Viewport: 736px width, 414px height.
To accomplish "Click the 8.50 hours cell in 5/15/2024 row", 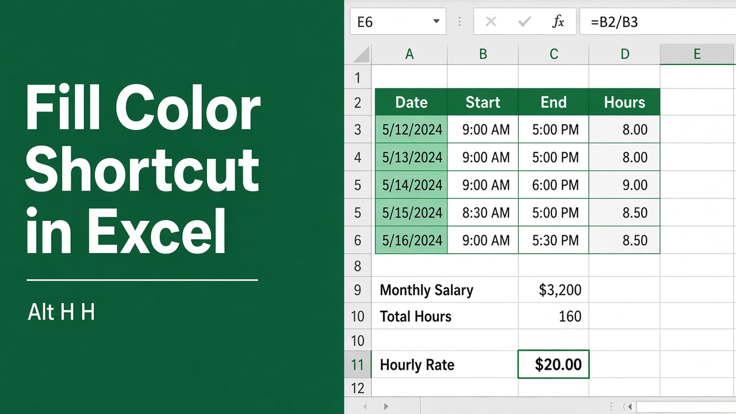I will click(624, 212).
